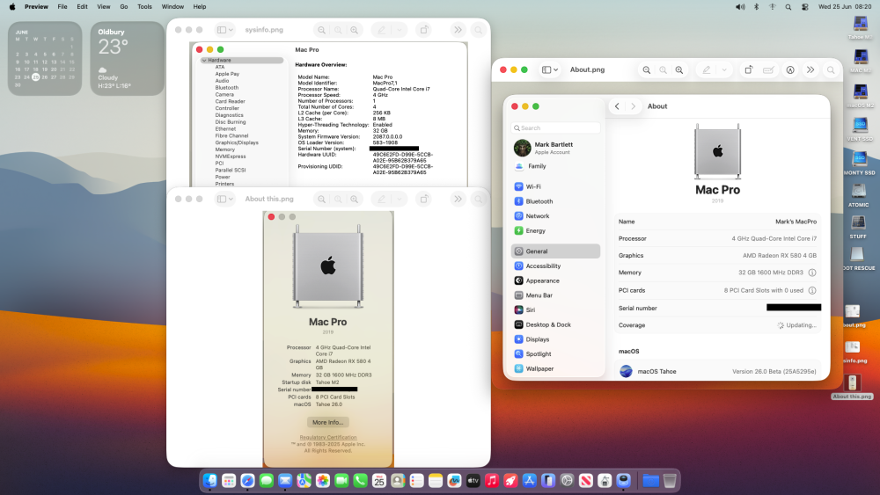
Task: Expand highlight options in About this.png toolbar
Action: (x=400, y=199)
